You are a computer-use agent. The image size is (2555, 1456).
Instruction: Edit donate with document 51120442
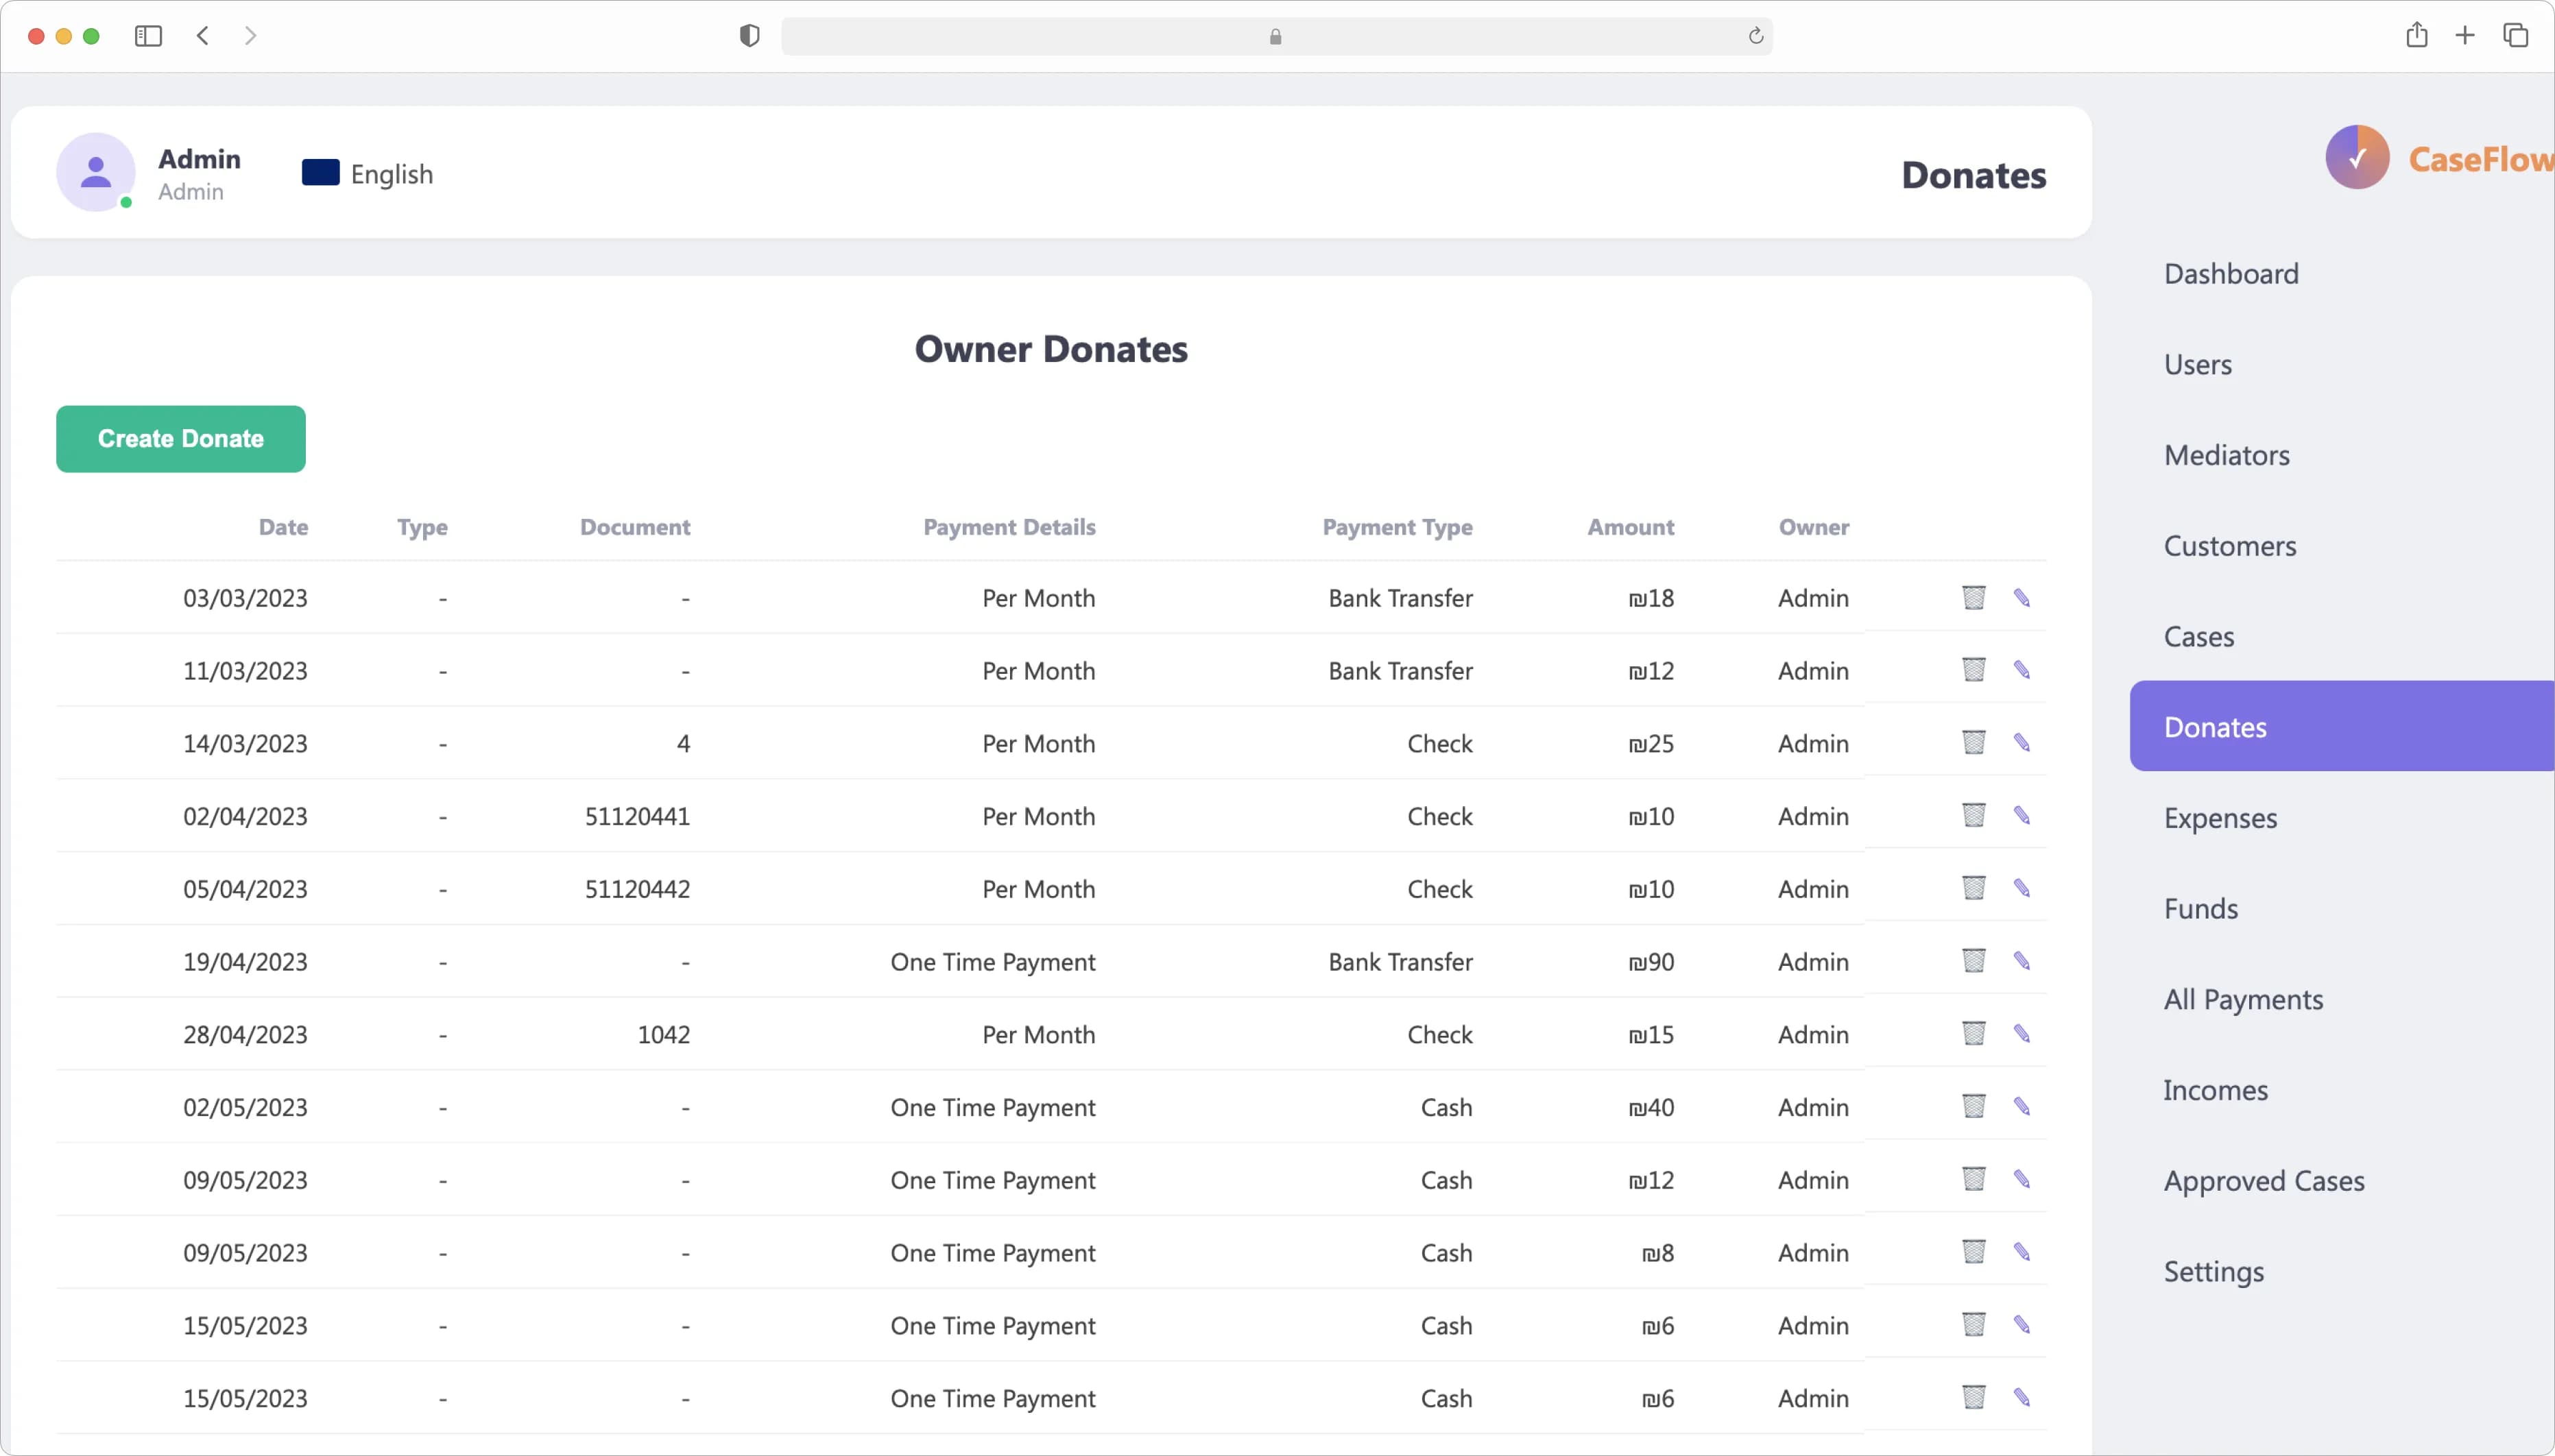[2021, 889]
